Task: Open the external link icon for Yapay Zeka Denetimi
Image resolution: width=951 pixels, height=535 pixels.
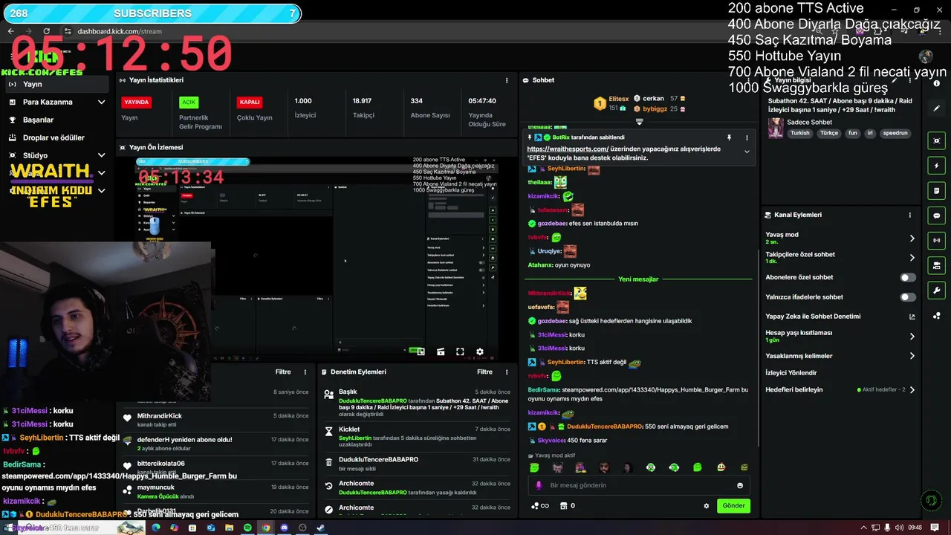Action: (912, 317)
